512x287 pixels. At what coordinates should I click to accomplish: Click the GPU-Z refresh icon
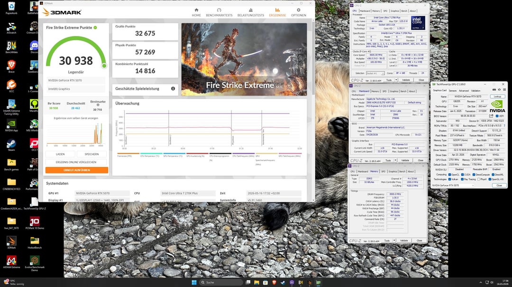click(x=499, y=89)
